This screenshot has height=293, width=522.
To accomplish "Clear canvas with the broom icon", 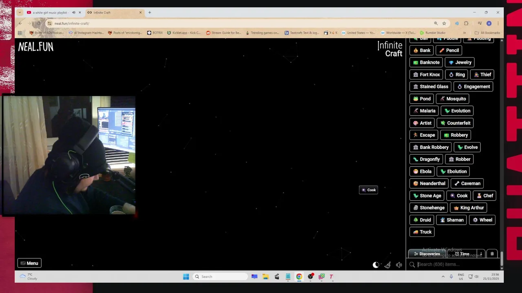I will click(x=387, y=265).
